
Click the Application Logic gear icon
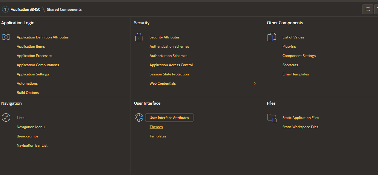6,37
